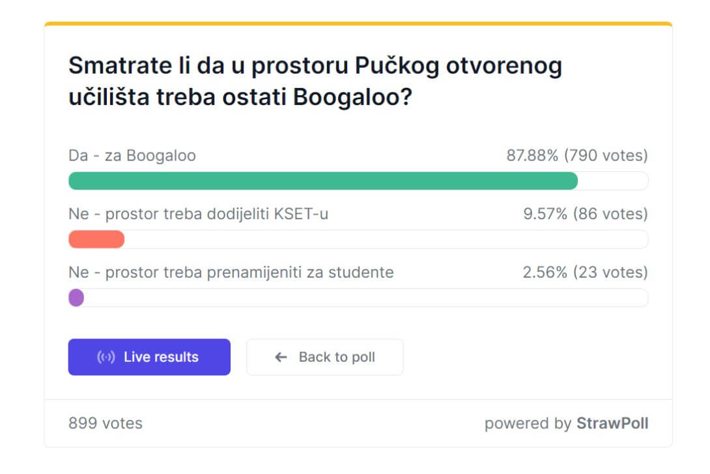Click the purple studente result bar

coord(76,298)
